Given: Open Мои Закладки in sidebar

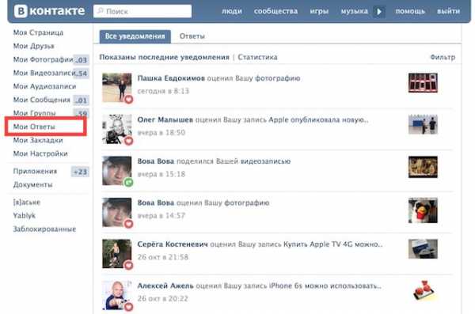Looking at the screenshot, I should tap(38, 140).
